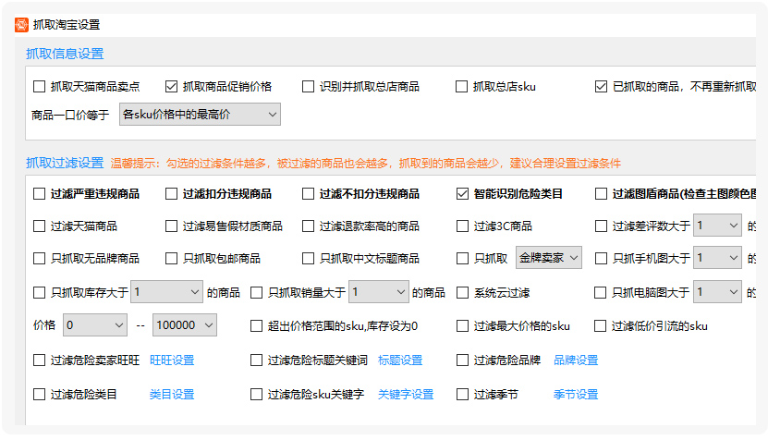Tick 只抓取中文标题商品 checkbox

click(x=308, y=258)
